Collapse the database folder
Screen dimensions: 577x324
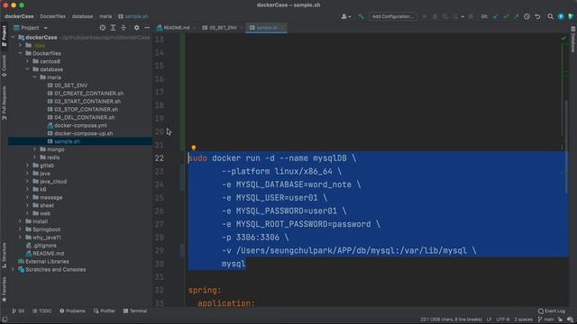pos(28,69)
